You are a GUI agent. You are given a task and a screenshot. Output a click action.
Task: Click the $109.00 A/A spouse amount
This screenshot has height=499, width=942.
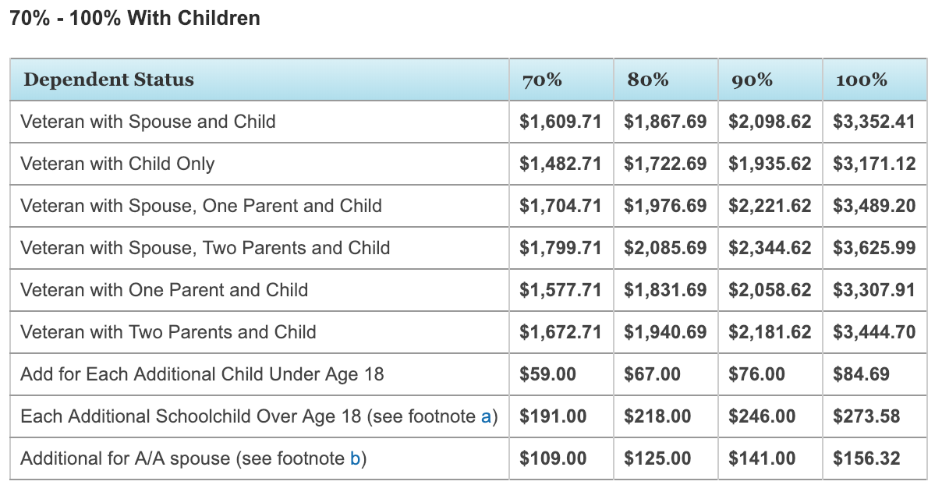(553, 458)
